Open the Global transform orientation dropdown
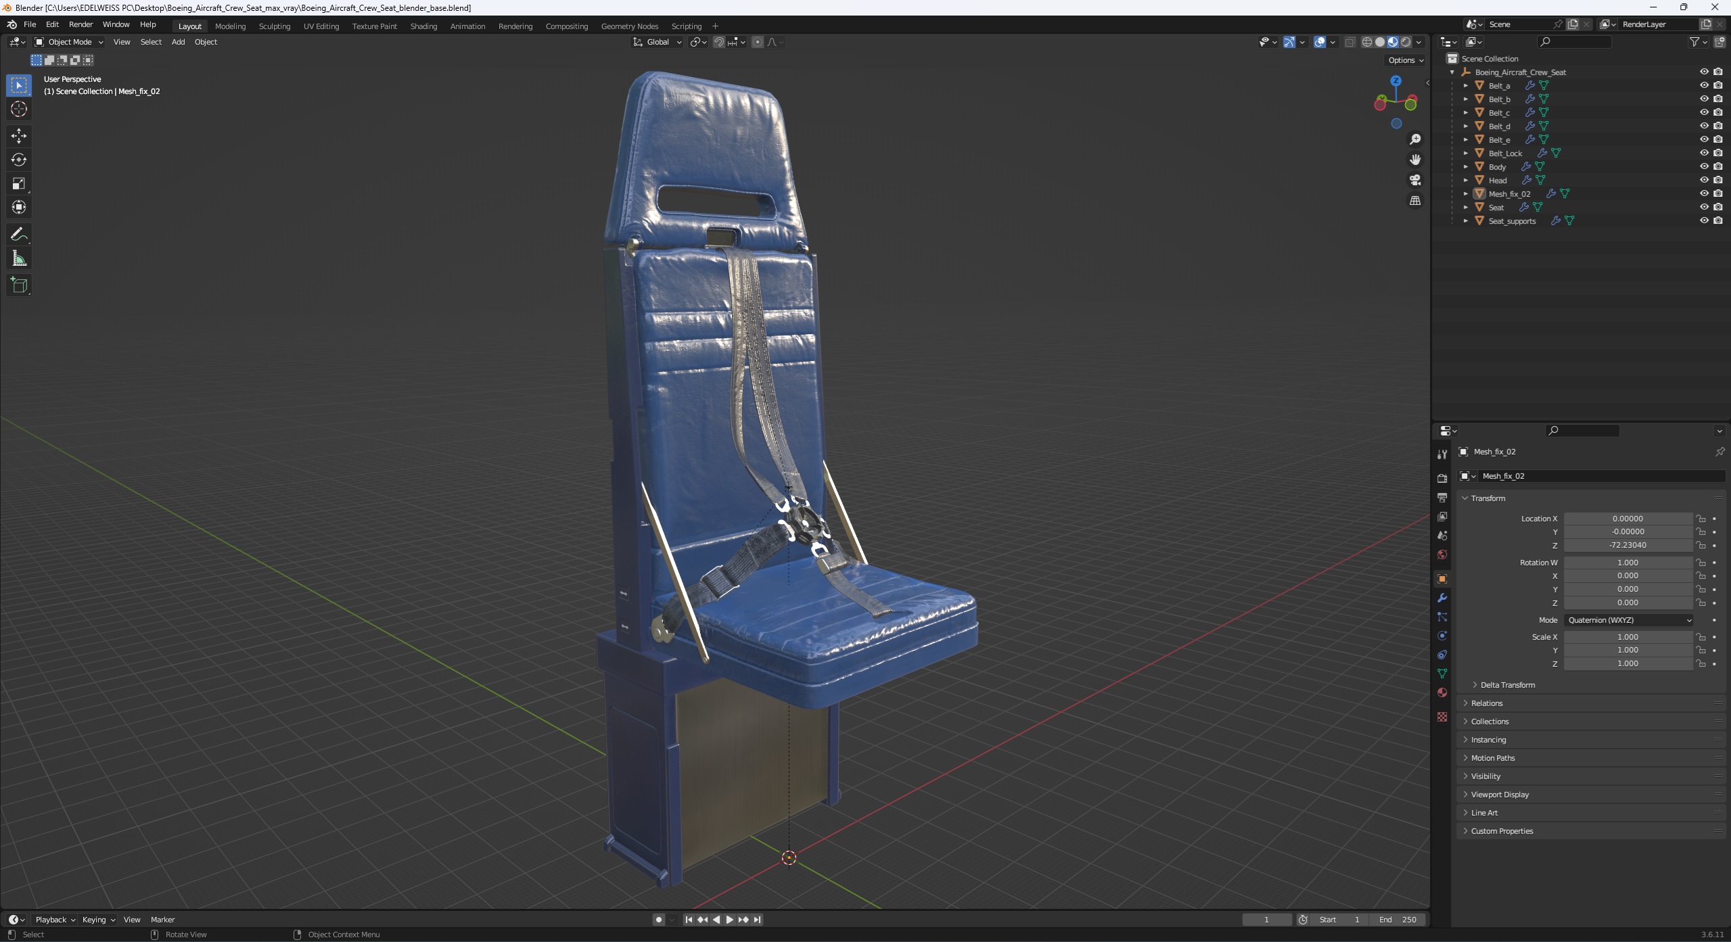1731x942 pixels. [657, 42]
